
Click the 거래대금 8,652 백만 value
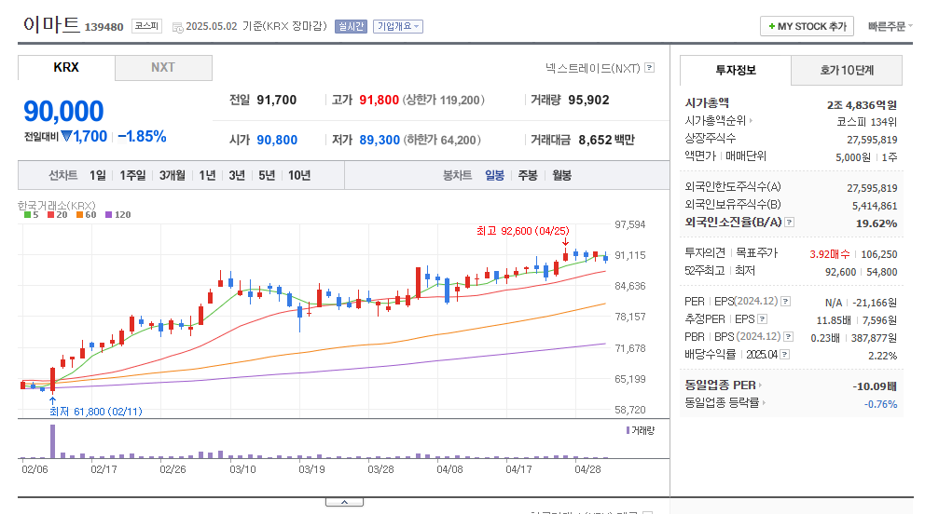tap(606, 140)
